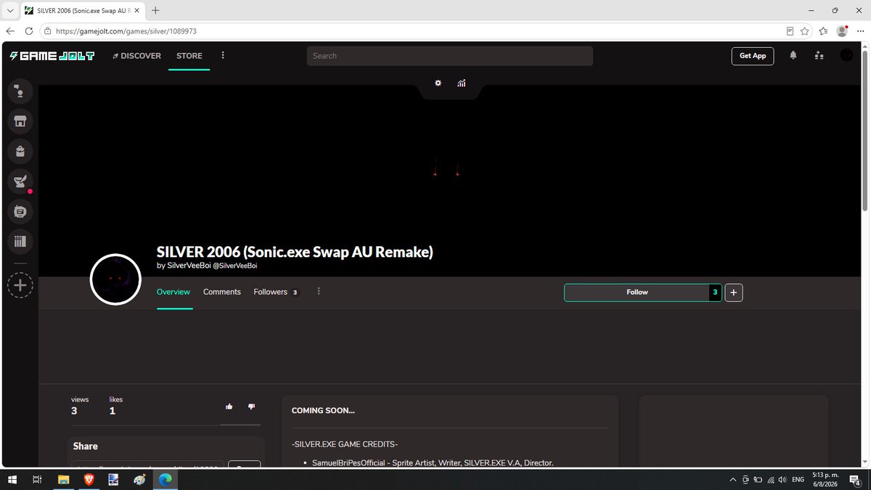Image resolution: width=871 pixels, height=490 pixels.
Task: Open the @SilverVeeBoi profile link
Action: coord(234,266)
